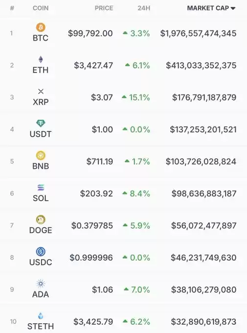This screenshot has width=247, height=333.
Task: Sort by the COIN column header
Action: pos(41,8)
